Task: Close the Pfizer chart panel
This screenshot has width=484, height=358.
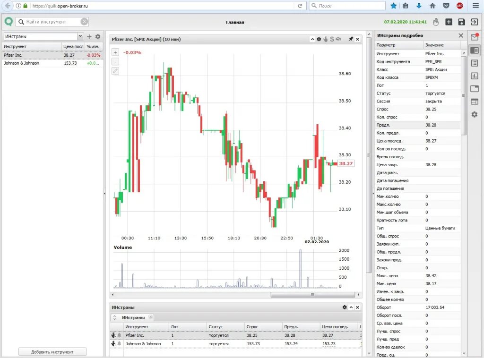Action: tap(357, 39)
